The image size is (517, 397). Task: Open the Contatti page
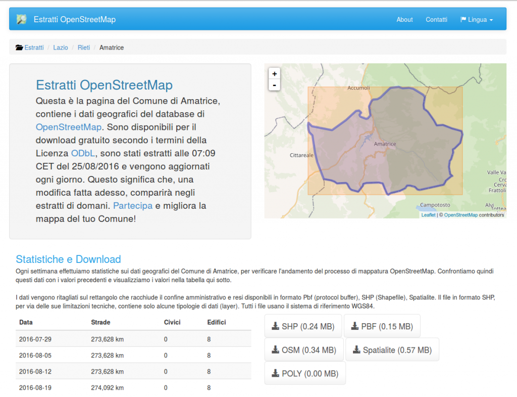[x=436, y=20]
